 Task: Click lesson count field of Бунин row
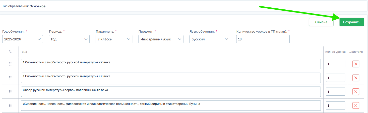click(x=335, y=105)
